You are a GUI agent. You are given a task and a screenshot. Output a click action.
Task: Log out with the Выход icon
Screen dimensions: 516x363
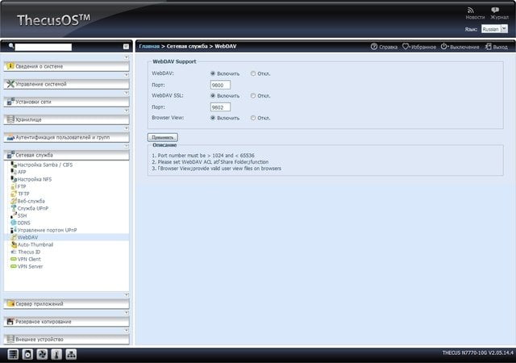click(488, 47)
